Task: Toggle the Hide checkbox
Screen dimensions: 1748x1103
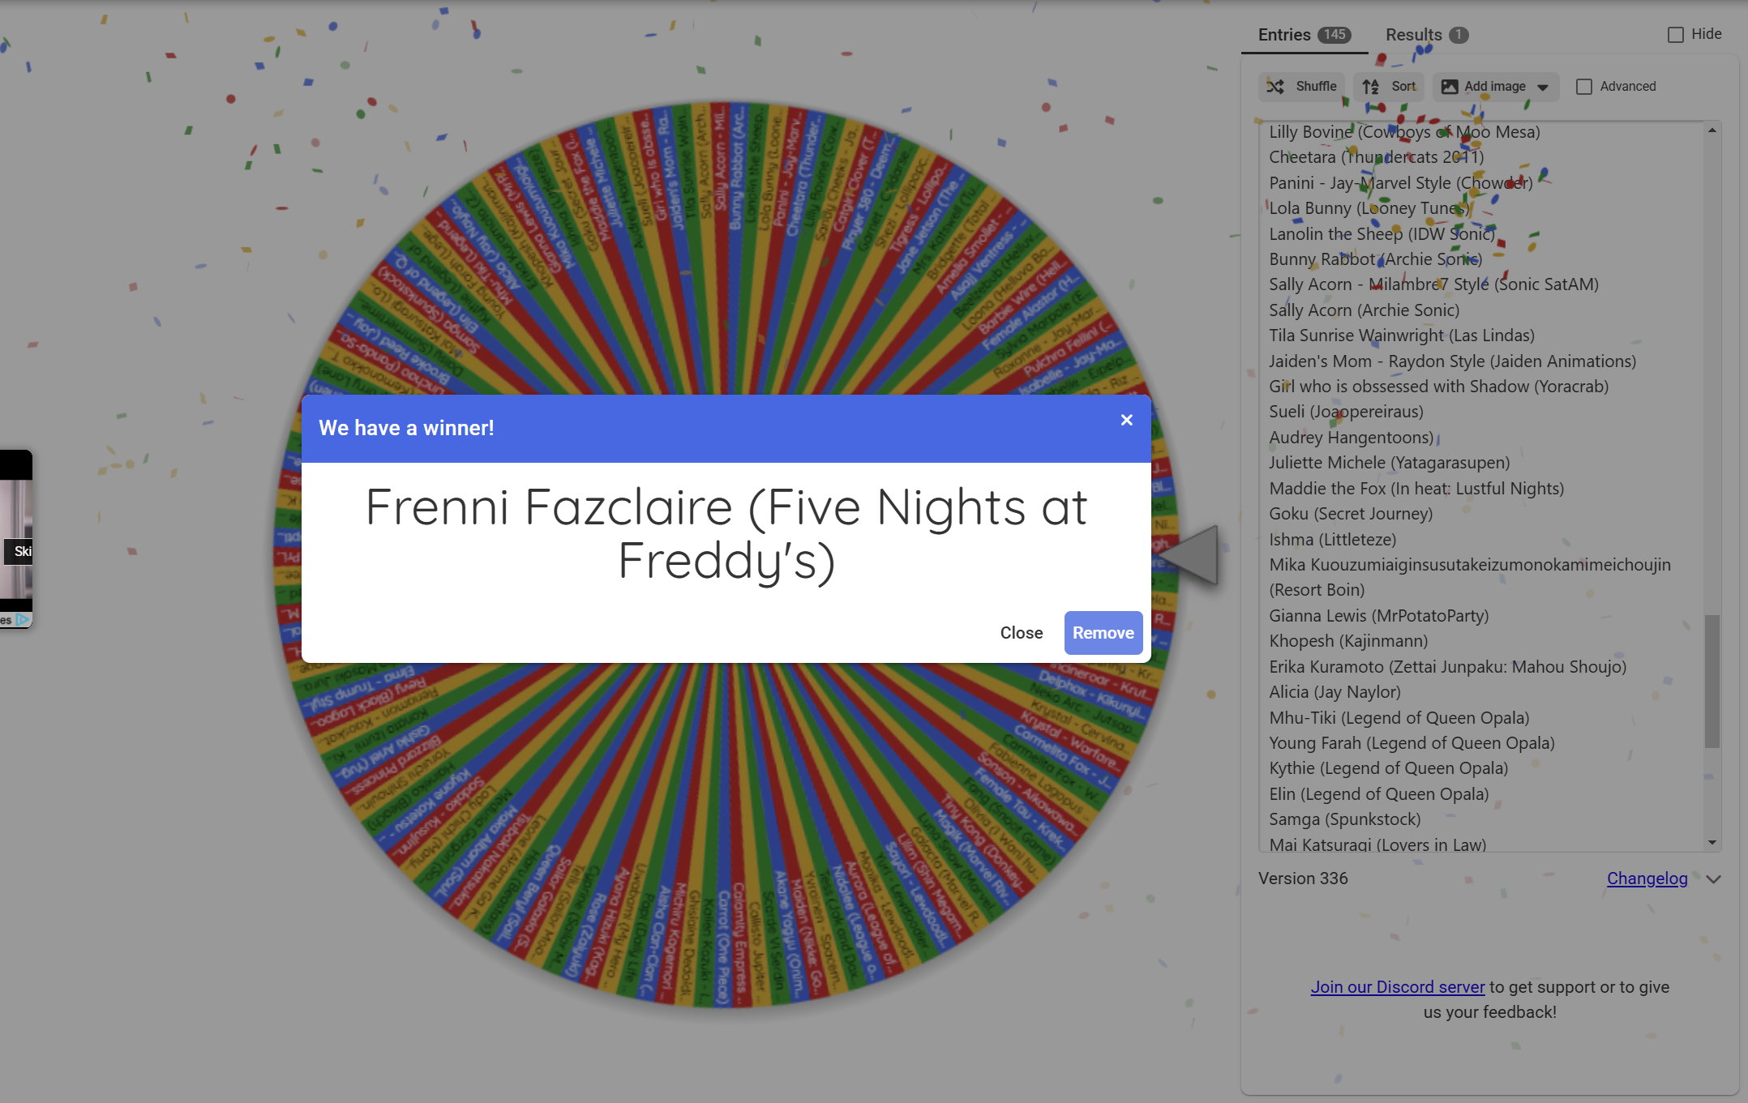Action: pyautogui.click(x=1676, y=35)
